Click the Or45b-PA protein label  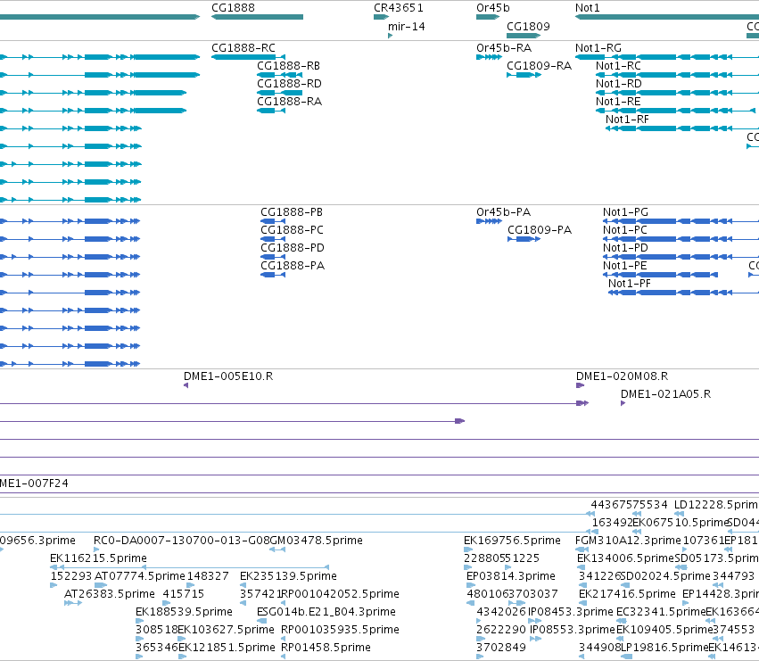(503, 212)
